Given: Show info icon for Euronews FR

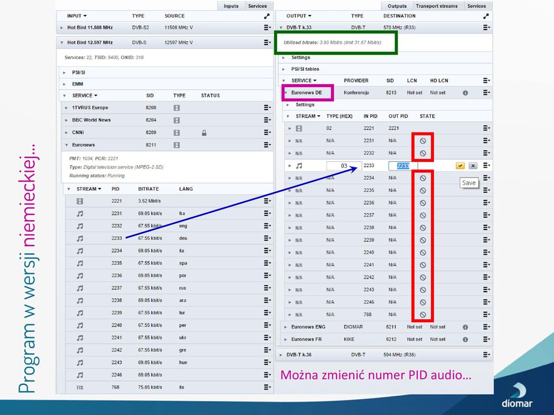Looking at the screenshot, I should tap(465, 339).
